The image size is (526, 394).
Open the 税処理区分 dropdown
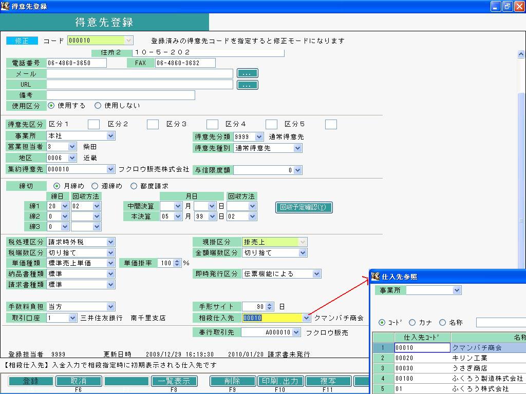pos(111,242)
